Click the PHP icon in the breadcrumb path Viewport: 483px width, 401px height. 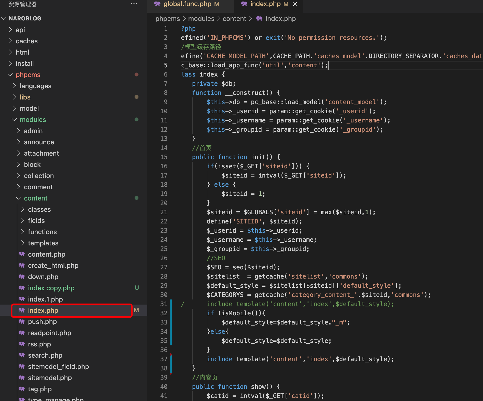click(259, 19)
